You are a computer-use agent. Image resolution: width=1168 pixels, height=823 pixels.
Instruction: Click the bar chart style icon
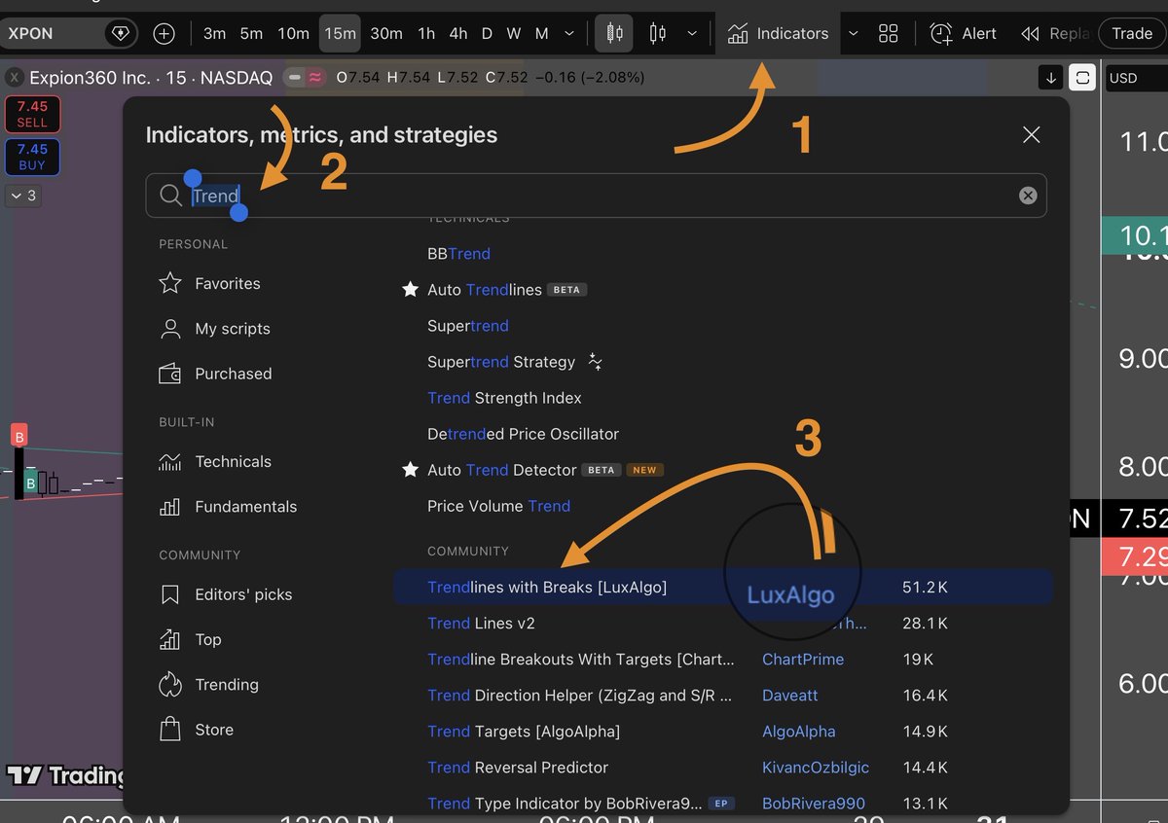point(658,33)
